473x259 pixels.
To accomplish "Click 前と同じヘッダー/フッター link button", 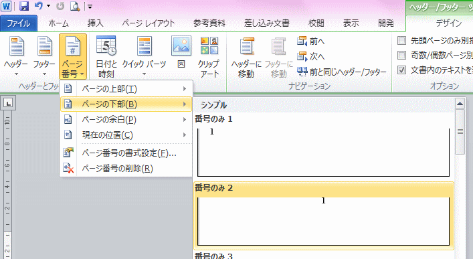I will [x=341, y=72].
